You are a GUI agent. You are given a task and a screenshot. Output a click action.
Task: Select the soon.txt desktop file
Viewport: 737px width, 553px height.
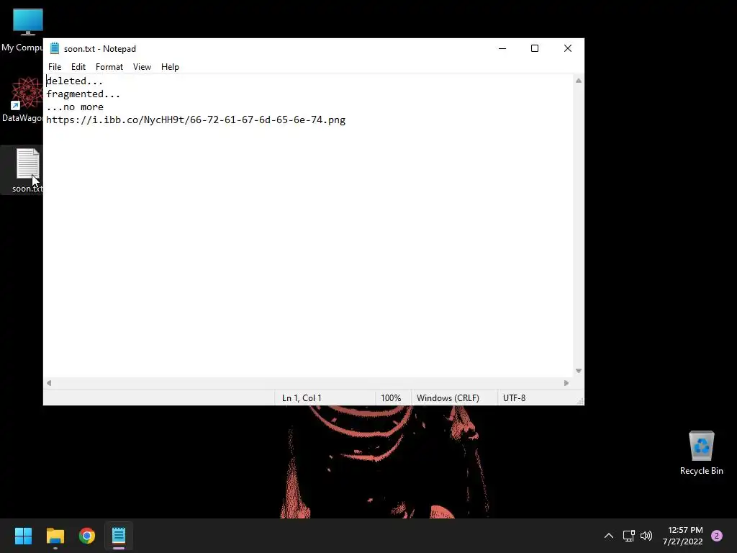tap(22, 170)
